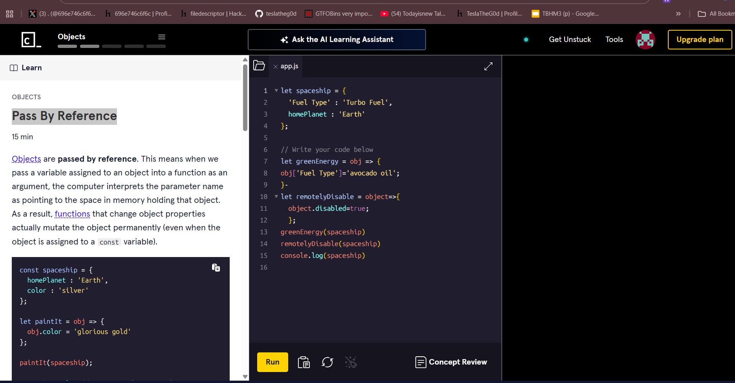Expand the code editor to fullscreen

(x=488, y=66)
